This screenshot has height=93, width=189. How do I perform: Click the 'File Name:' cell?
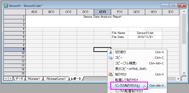tap(119, 33)
